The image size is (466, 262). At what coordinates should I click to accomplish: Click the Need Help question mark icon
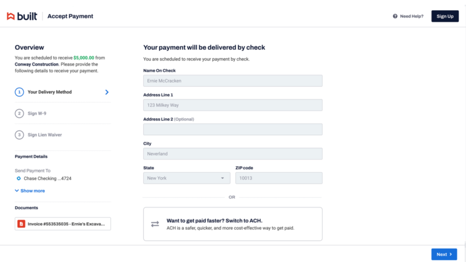(x=395, y=16)
